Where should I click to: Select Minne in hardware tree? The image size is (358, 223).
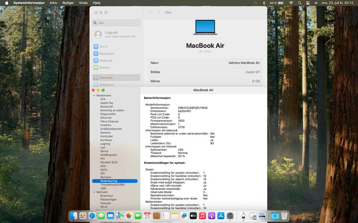[104, 151]
